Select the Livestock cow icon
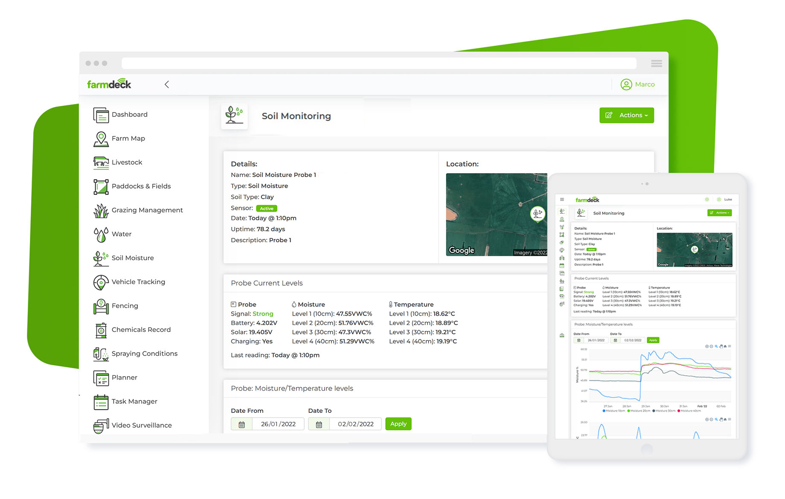 pos(101,162)
